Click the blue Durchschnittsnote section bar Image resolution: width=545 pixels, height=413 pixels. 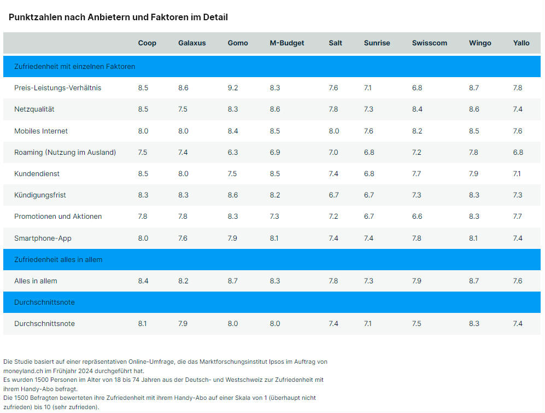(272, 302)
